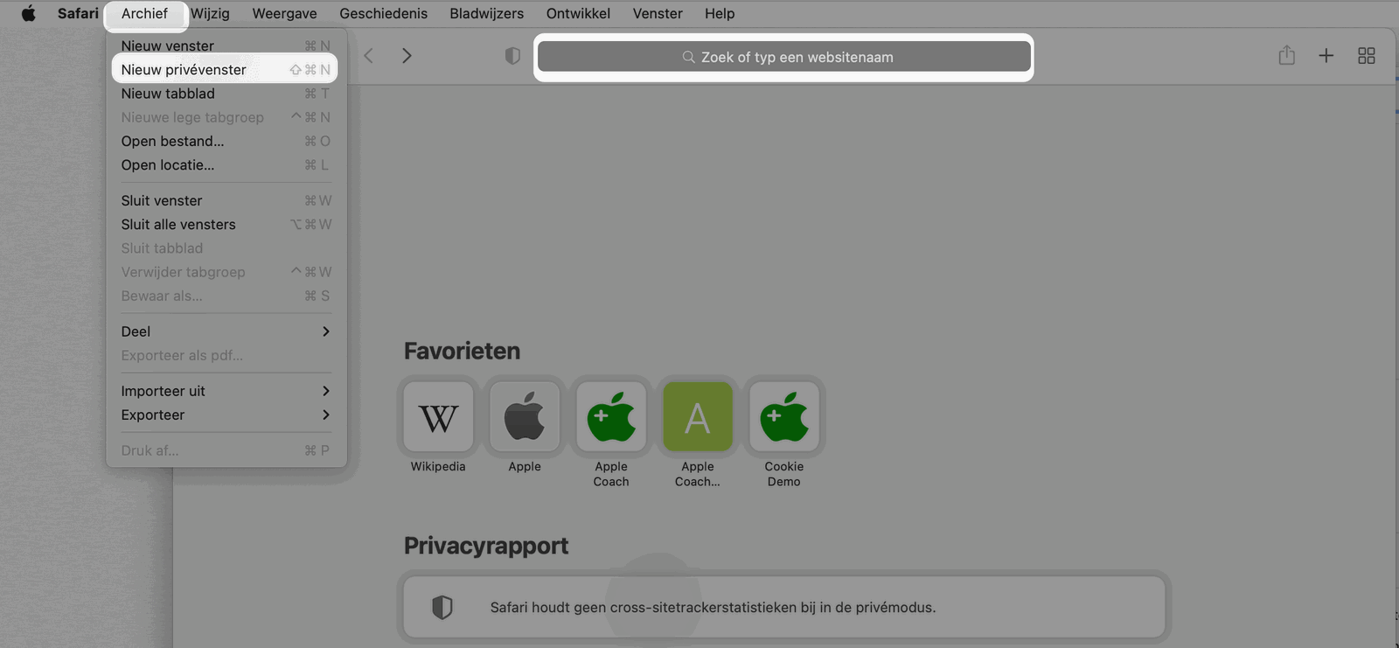Open the Venster menu
The image size is (1399, 648).
(x=658, y=13)
